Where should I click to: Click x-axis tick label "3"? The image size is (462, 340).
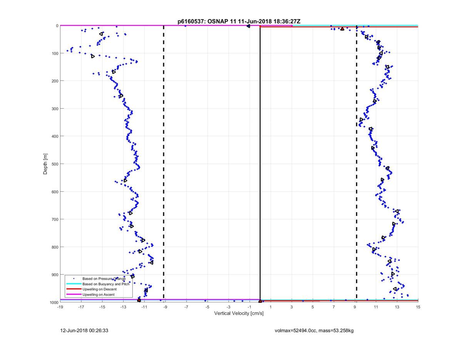[x=292, y=307]
